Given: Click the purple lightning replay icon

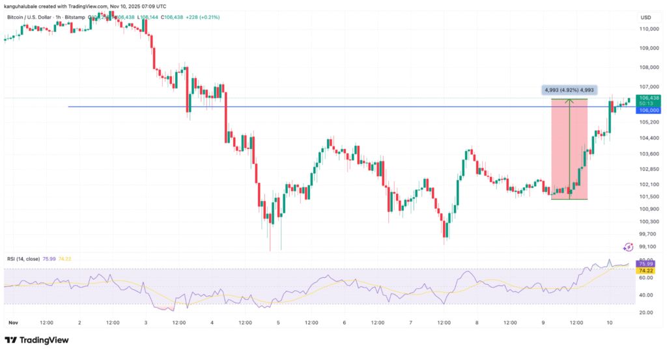Looking at the screenshot, I should pos(629,247).
